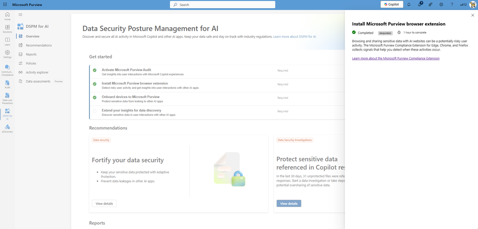
Task: Select DSPM for AI rail icon
Action: [x=7, y=114]
